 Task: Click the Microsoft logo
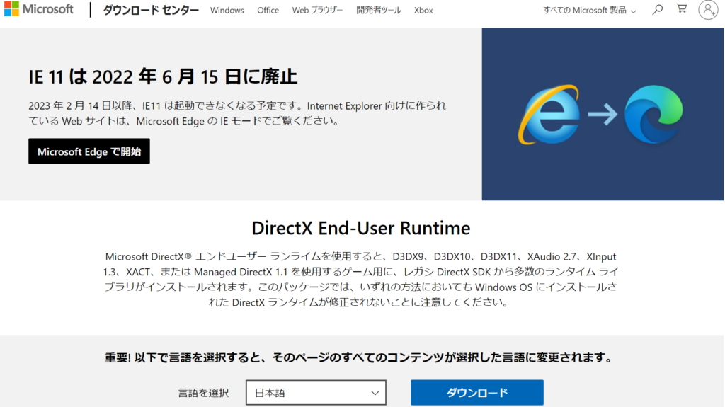tap(39, 9)
